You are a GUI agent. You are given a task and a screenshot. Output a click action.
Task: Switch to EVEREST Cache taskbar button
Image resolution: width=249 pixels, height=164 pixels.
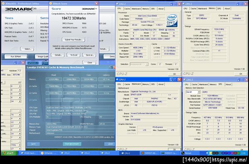pyautogui.click(x=169, y=153)
